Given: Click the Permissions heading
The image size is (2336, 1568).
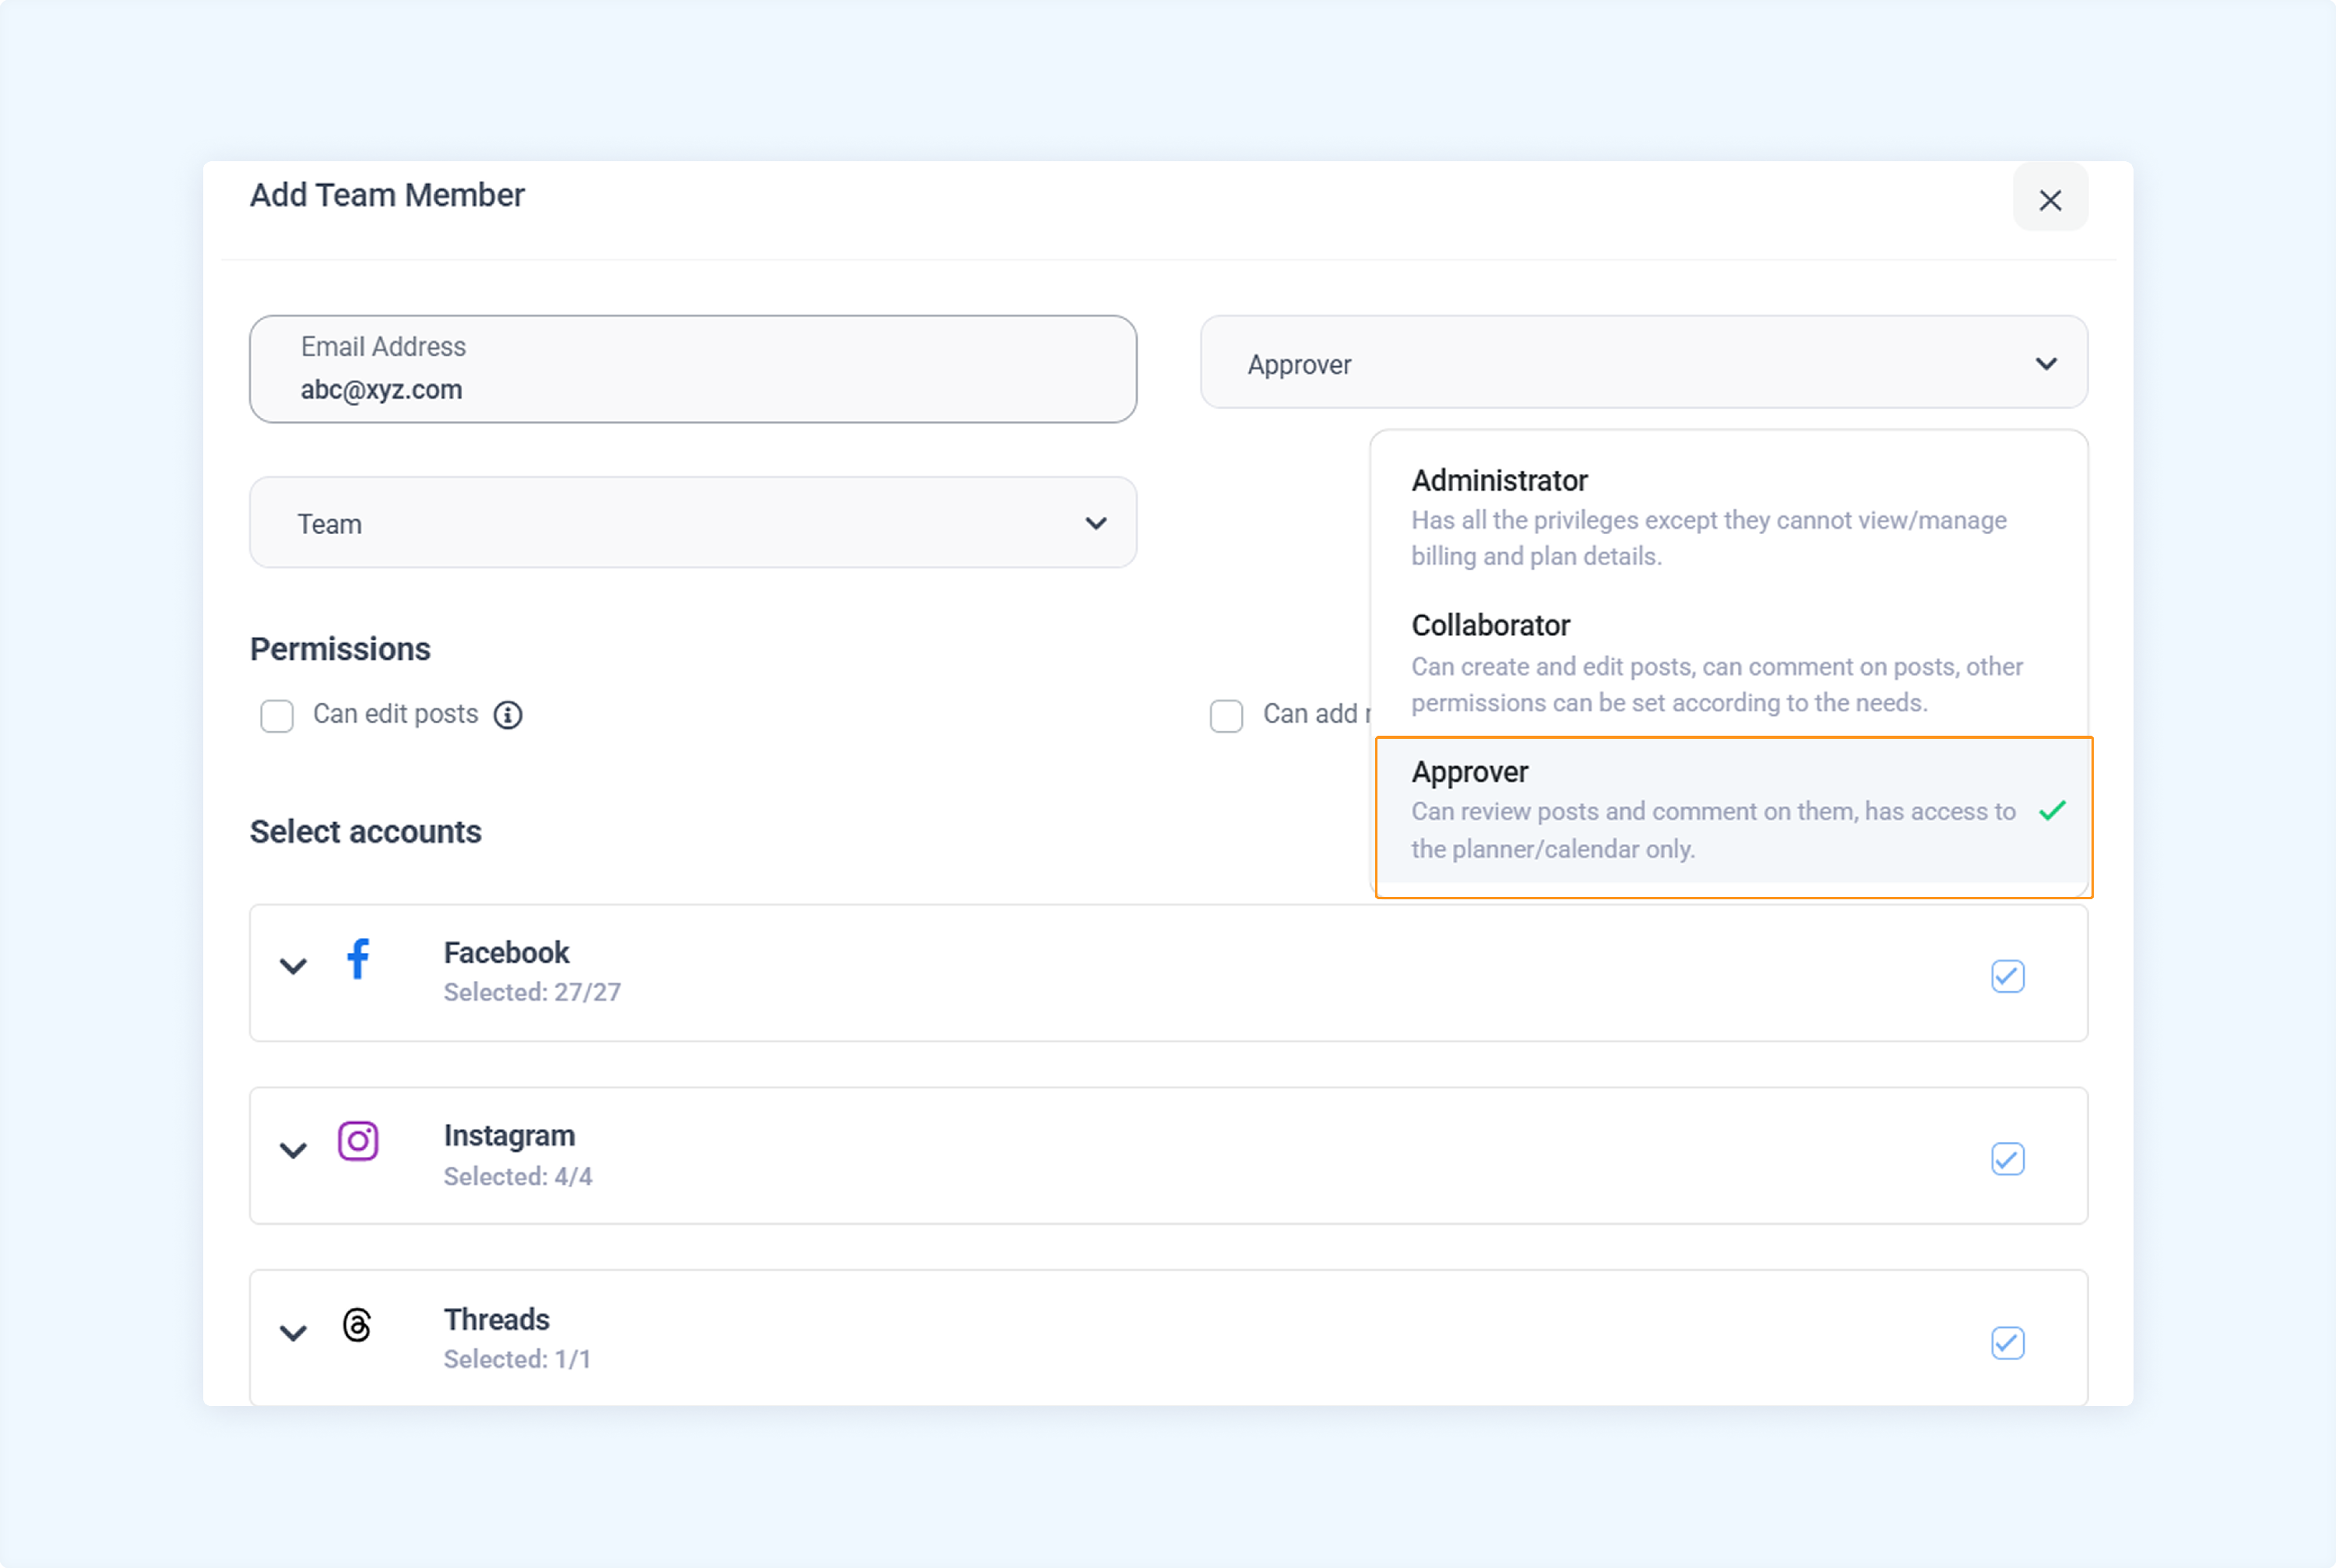Looking at the screenshot, I should [340, 649].
